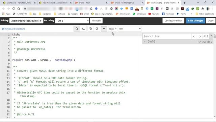Image resolution: width=216 pixels, height=122 pixels.
Task: Open the PHP language mode dropdown
Action: (130, 29)
